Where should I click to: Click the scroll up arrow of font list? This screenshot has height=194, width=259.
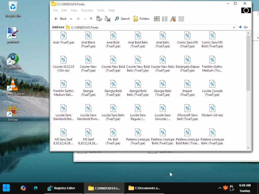[x=248, y=33]
